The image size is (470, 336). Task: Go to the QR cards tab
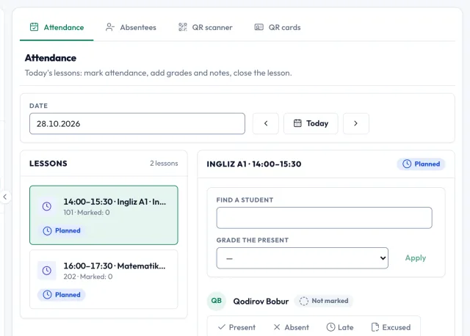click(x=278, y=27)
